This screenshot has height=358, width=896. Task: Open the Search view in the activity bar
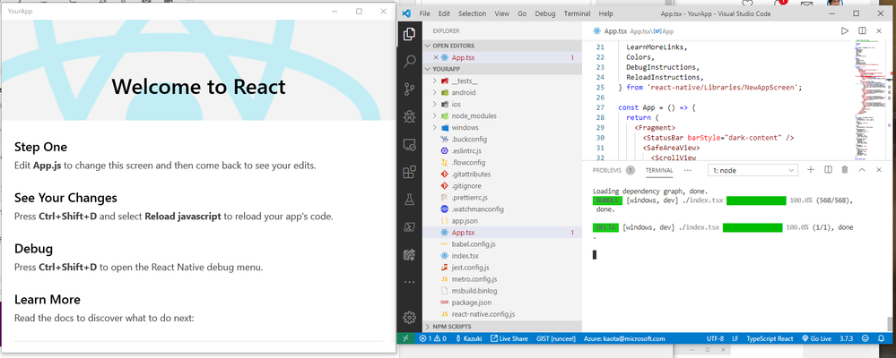coord(409,62)
